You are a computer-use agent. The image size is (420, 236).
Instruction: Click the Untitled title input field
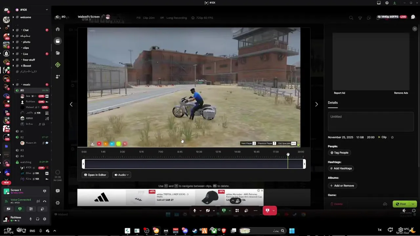[x=371, y=121]
